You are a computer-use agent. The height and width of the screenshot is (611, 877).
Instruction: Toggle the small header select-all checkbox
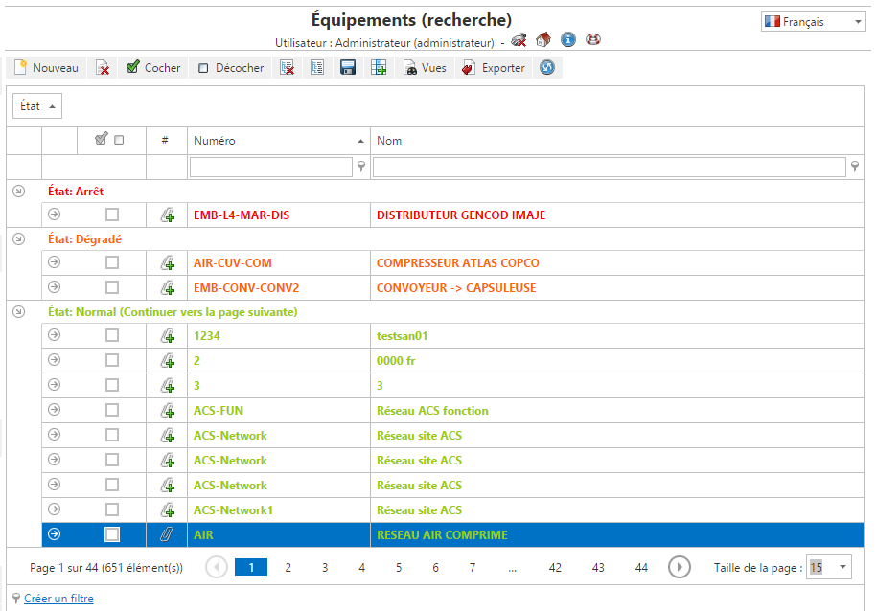tap(119, 140)
